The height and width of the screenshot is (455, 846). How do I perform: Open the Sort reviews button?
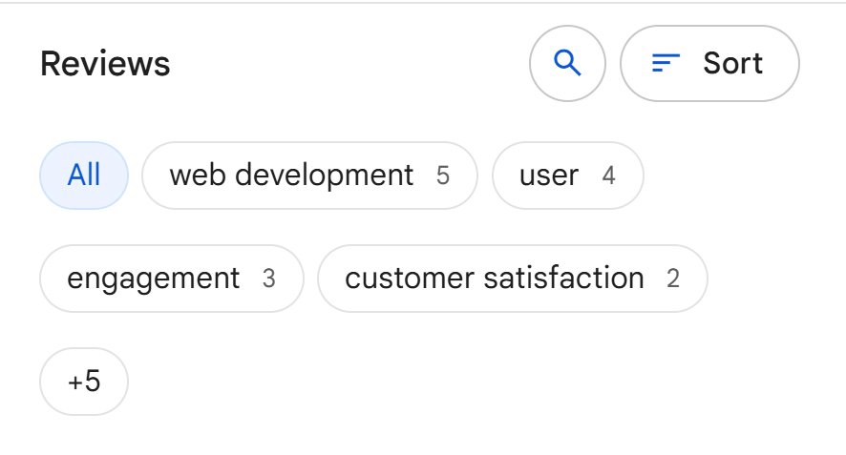[709, 63]
